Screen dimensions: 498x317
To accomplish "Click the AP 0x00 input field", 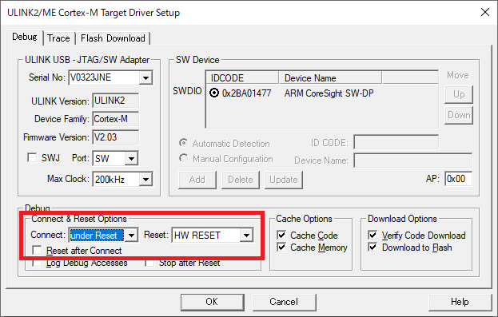I will [458, 179].
